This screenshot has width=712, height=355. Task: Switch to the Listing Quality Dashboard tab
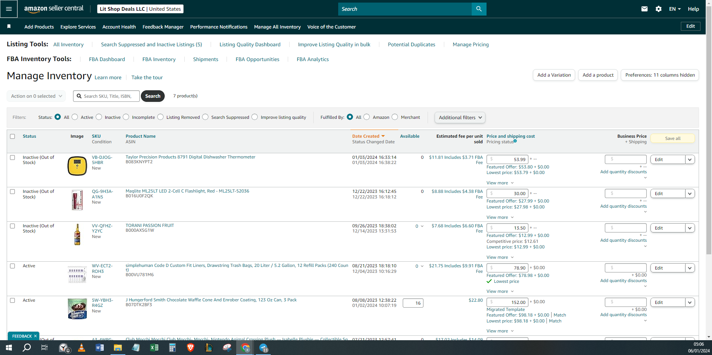pyautogui.click(x=250, y=44)
